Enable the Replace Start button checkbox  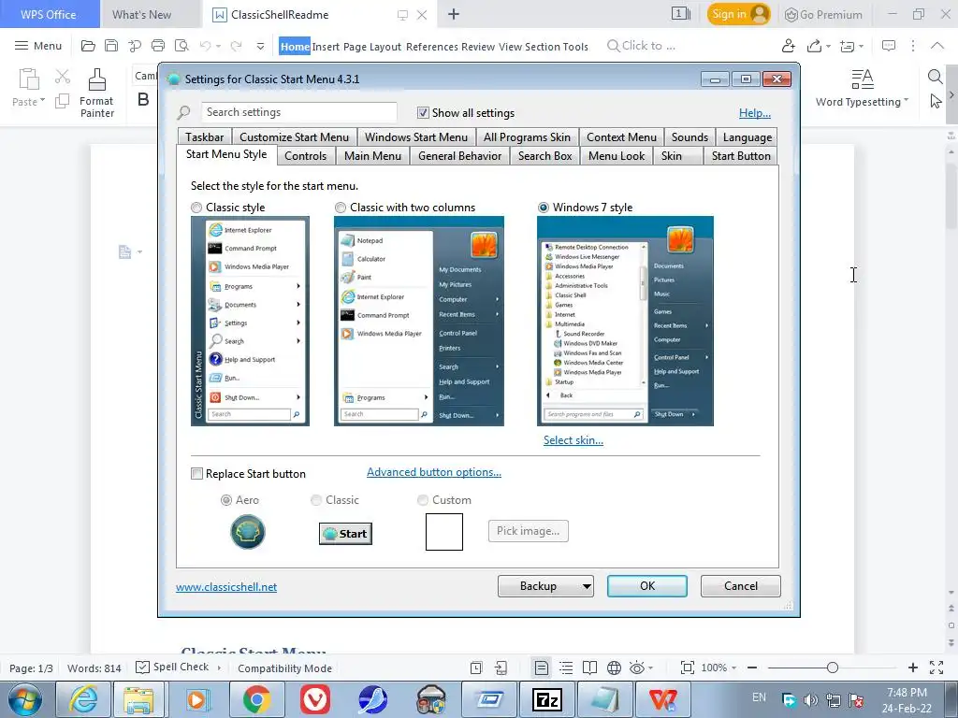click(196, 474)
